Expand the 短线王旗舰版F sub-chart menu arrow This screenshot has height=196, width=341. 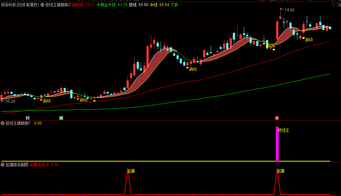3,123
